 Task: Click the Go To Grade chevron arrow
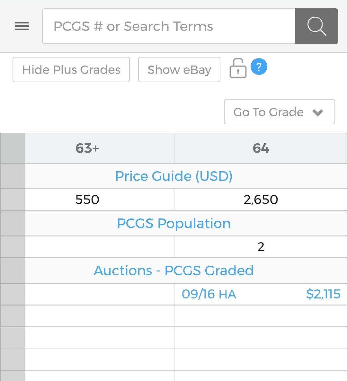(x=317, y=112)
